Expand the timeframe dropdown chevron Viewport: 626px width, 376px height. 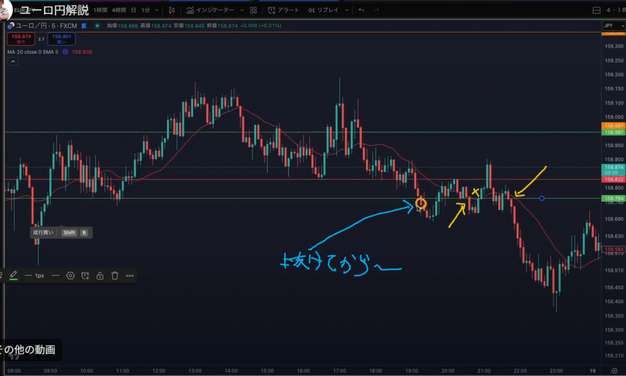pos(156,10)
